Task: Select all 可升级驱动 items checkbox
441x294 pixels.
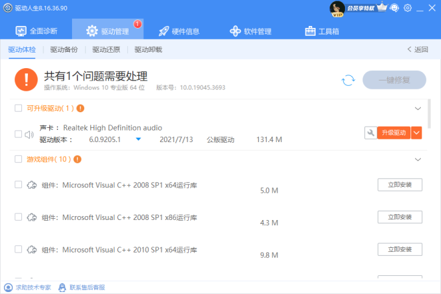Action: pyautogui.click(x=18, y=108)
